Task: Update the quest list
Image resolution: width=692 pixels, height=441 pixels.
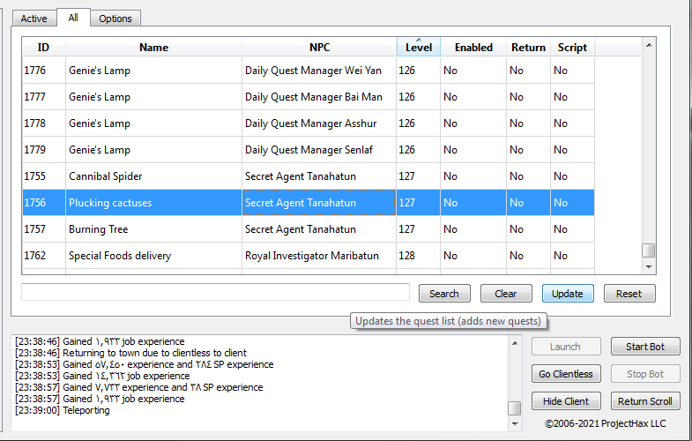Action: pyautogui.click(x=567, y=294)
